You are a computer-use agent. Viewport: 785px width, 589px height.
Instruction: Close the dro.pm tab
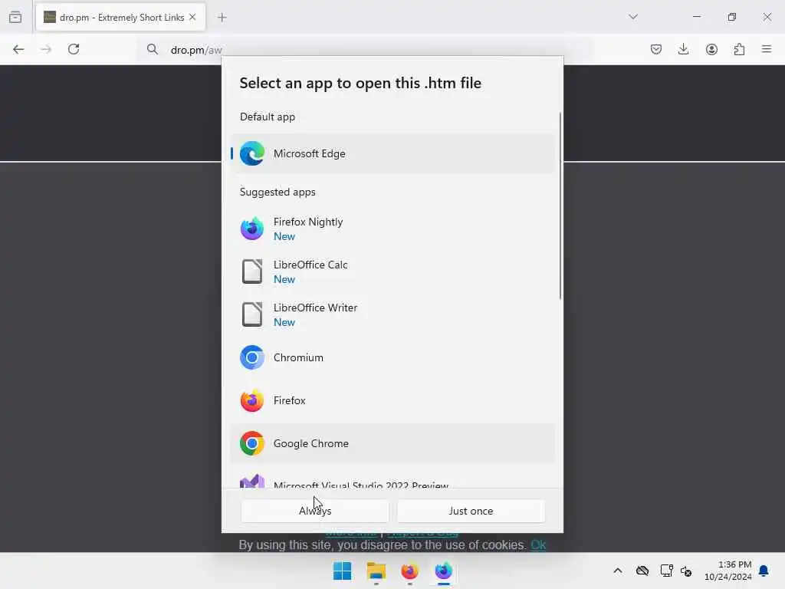pos(192,18)
